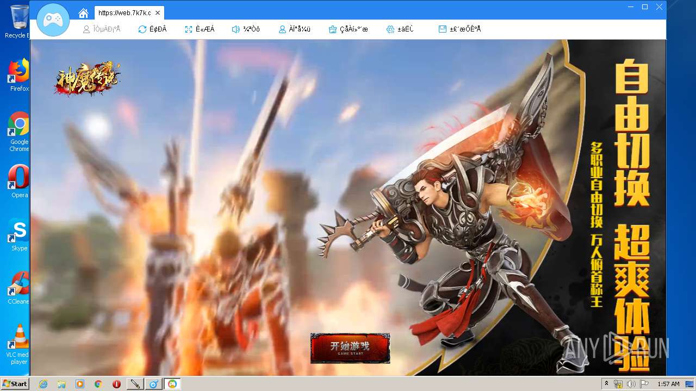Click the game title logo artwork
The width and height of the screenshot is (696, 391).
[87, 79]
